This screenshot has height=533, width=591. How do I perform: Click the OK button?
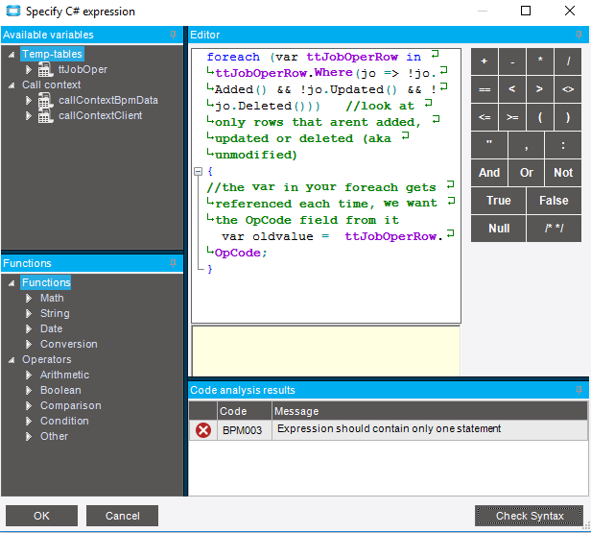coord(41,516)
